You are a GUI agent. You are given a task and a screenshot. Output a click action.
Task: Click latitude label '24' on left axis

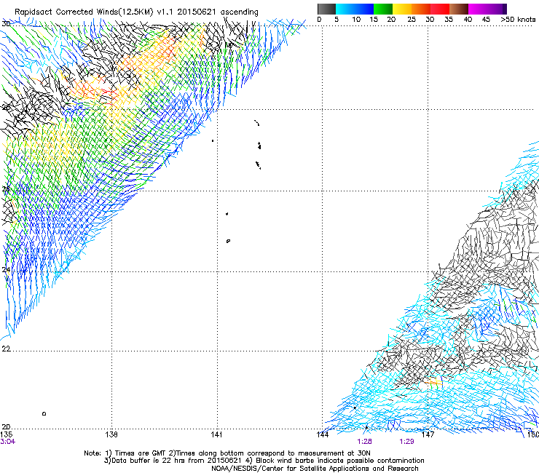click(x=6, y=270)
